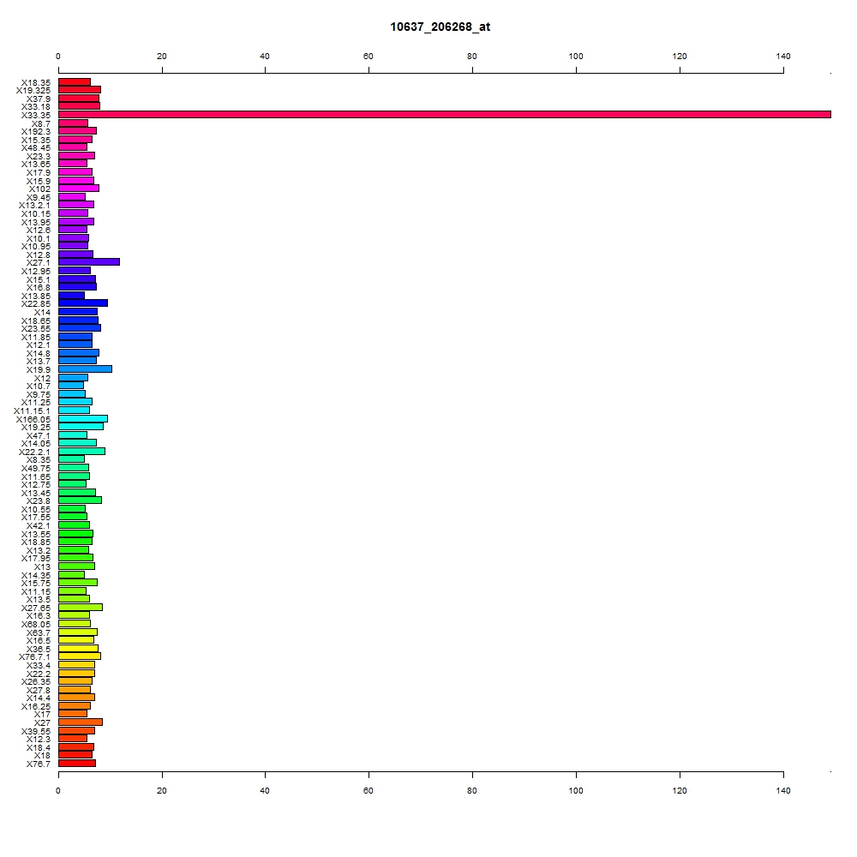The height and width of the screenshot is (857, 857).
Task: Click the X47.1 row label
Action: (39, 435)
